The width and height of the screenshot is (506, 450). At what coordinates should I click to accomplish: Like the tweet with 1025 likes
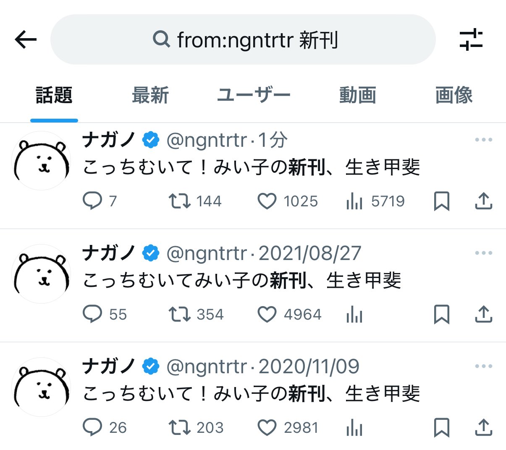(267, 201)
